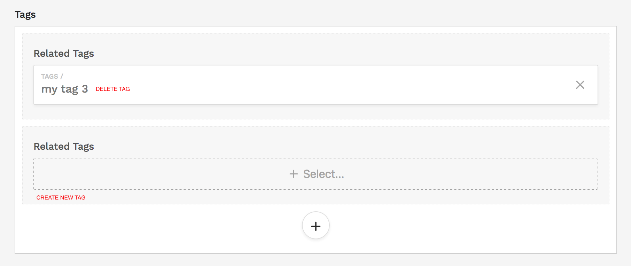Click CREATE NEW TAG link
The height and width of the screenshot is (266, 631).
61,197
